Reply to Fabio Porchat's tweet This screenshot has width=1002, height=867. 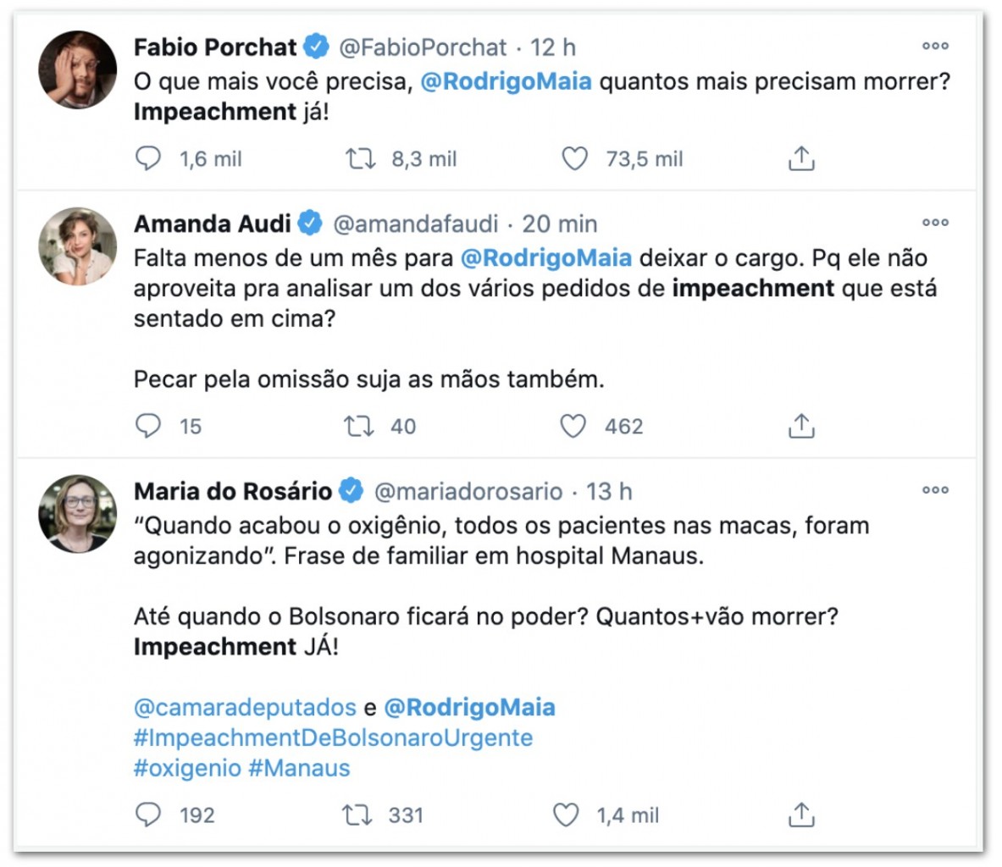[147, 158]
